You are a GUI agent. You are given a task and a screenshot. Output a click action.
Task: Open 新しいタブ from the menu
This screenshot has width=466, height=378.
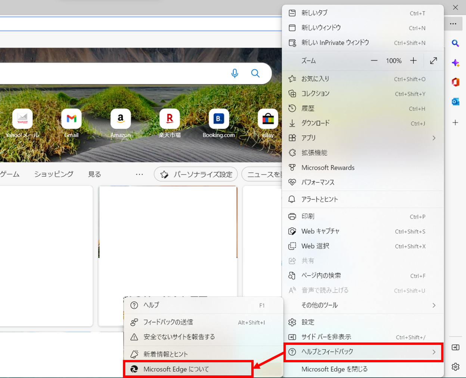tap(363, 13)
